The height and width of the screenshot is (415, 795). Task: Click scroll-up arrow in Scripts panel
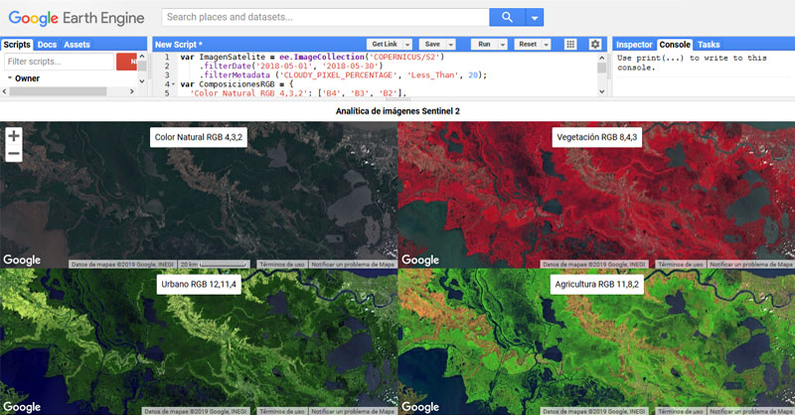[x=142, y=56]
